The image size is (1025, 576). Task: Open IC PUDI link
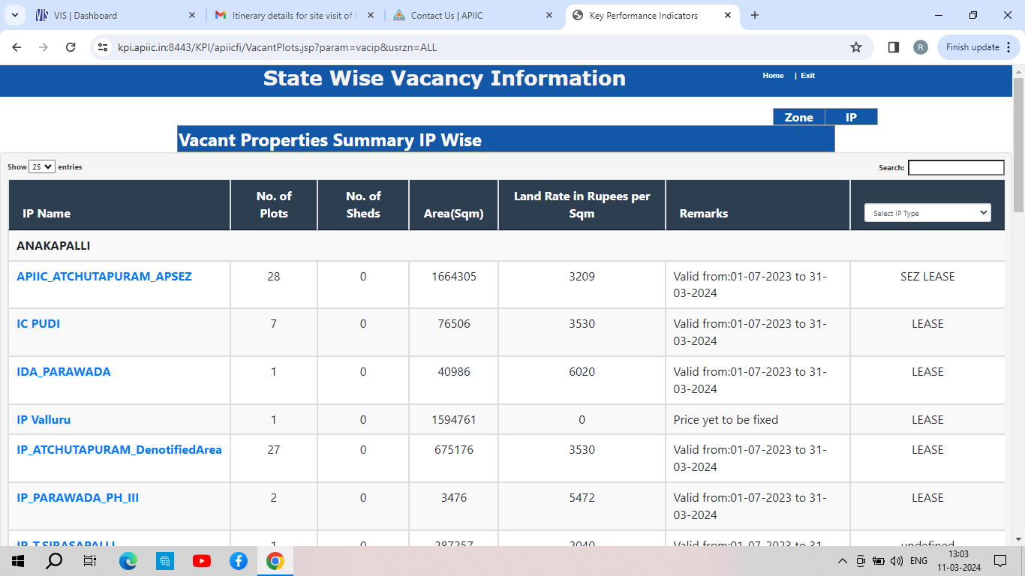(38, 324)
